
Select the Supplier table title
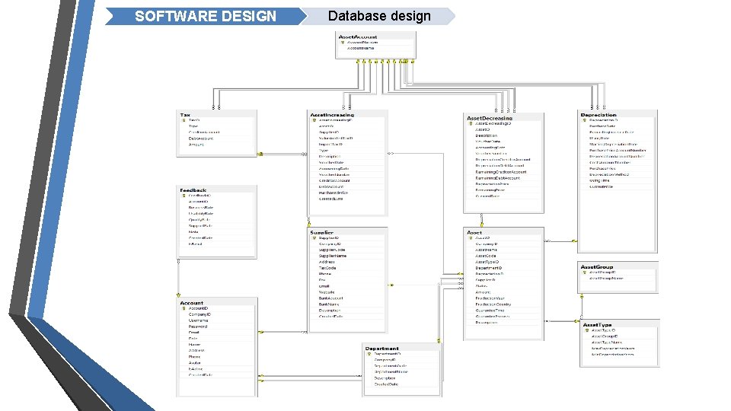[x=321, y=233]
